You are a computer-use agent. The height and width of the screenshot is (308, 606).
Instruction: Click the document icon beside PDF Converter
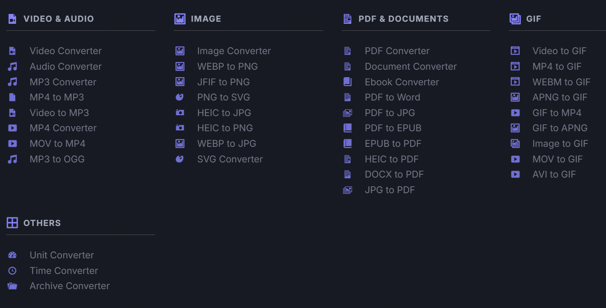[347, 51]
